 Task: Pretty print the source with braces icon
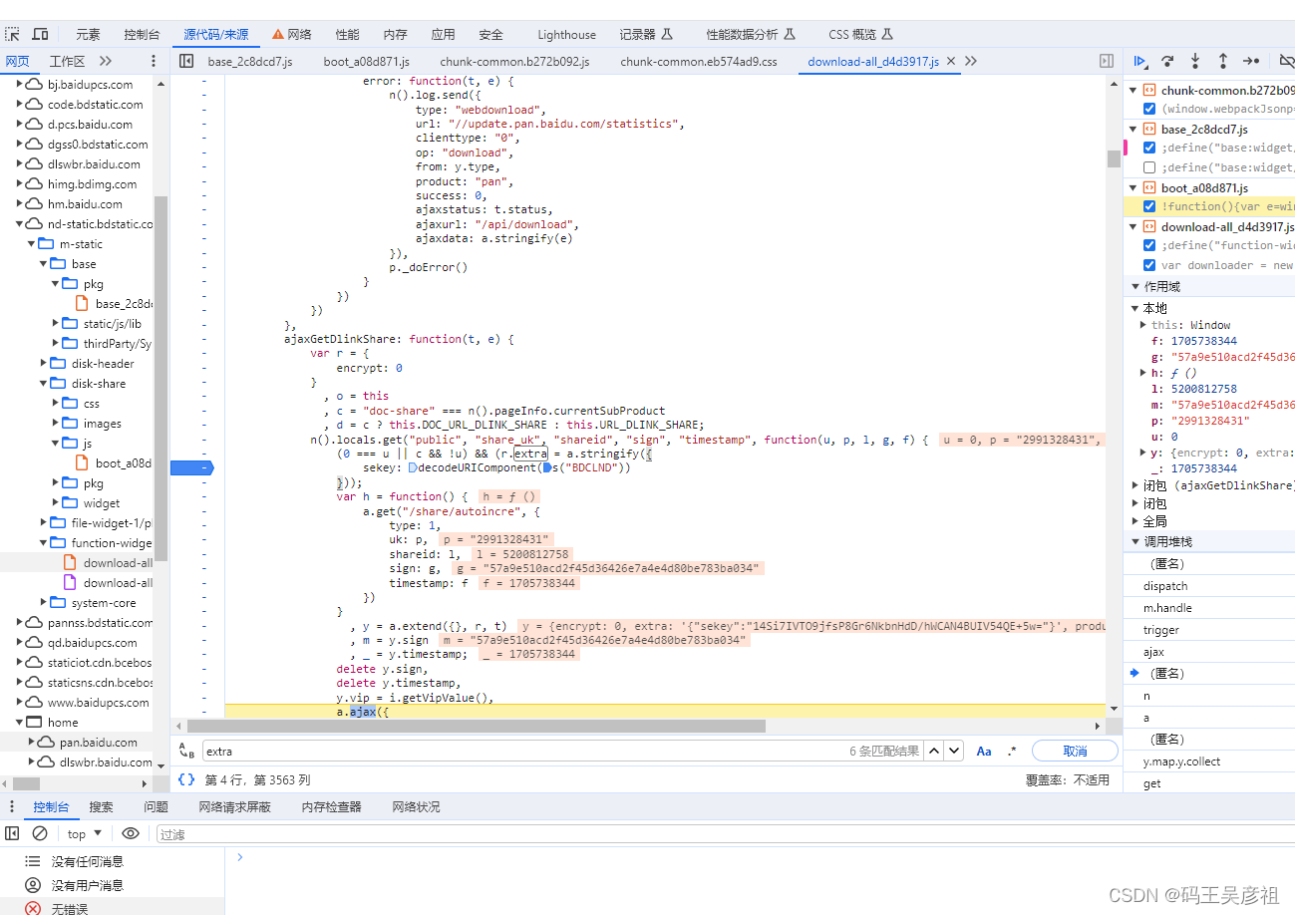(186, 779)
